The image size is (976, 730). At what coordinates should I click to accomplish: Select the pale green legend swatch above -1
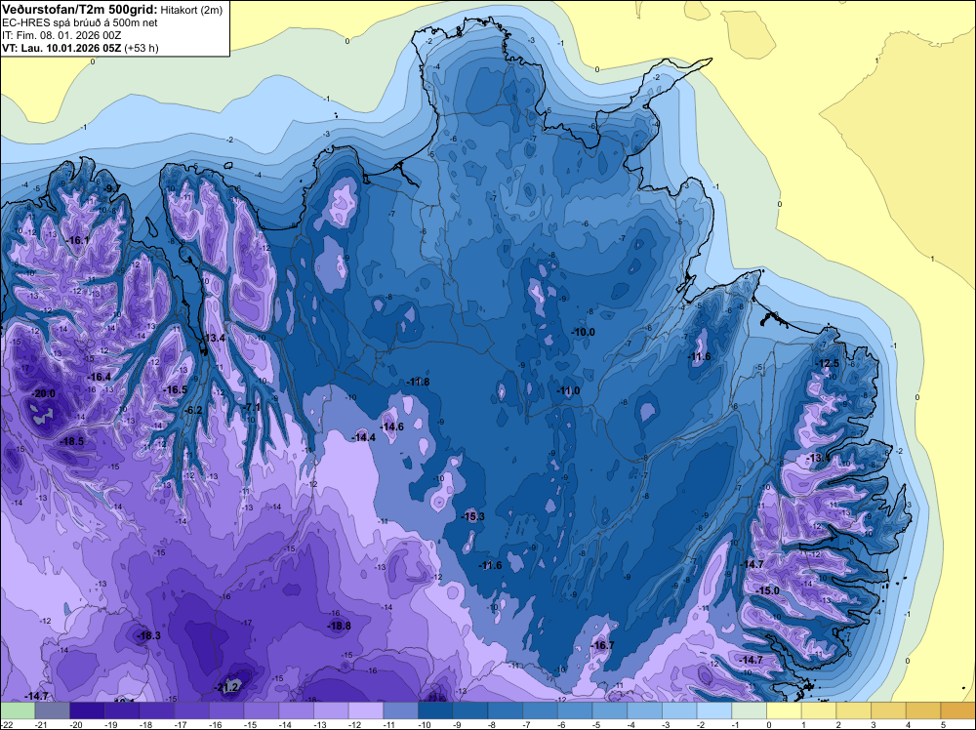(x=749, y=710)
